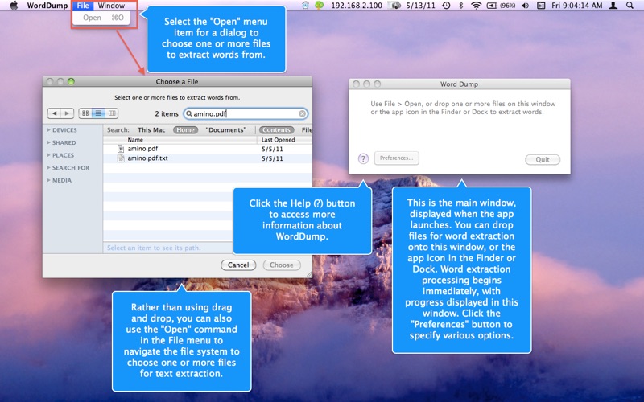Click the Word Dump window title bar
Image resolution: width=644 pixels, height=402 pixels.
point(459,84)
